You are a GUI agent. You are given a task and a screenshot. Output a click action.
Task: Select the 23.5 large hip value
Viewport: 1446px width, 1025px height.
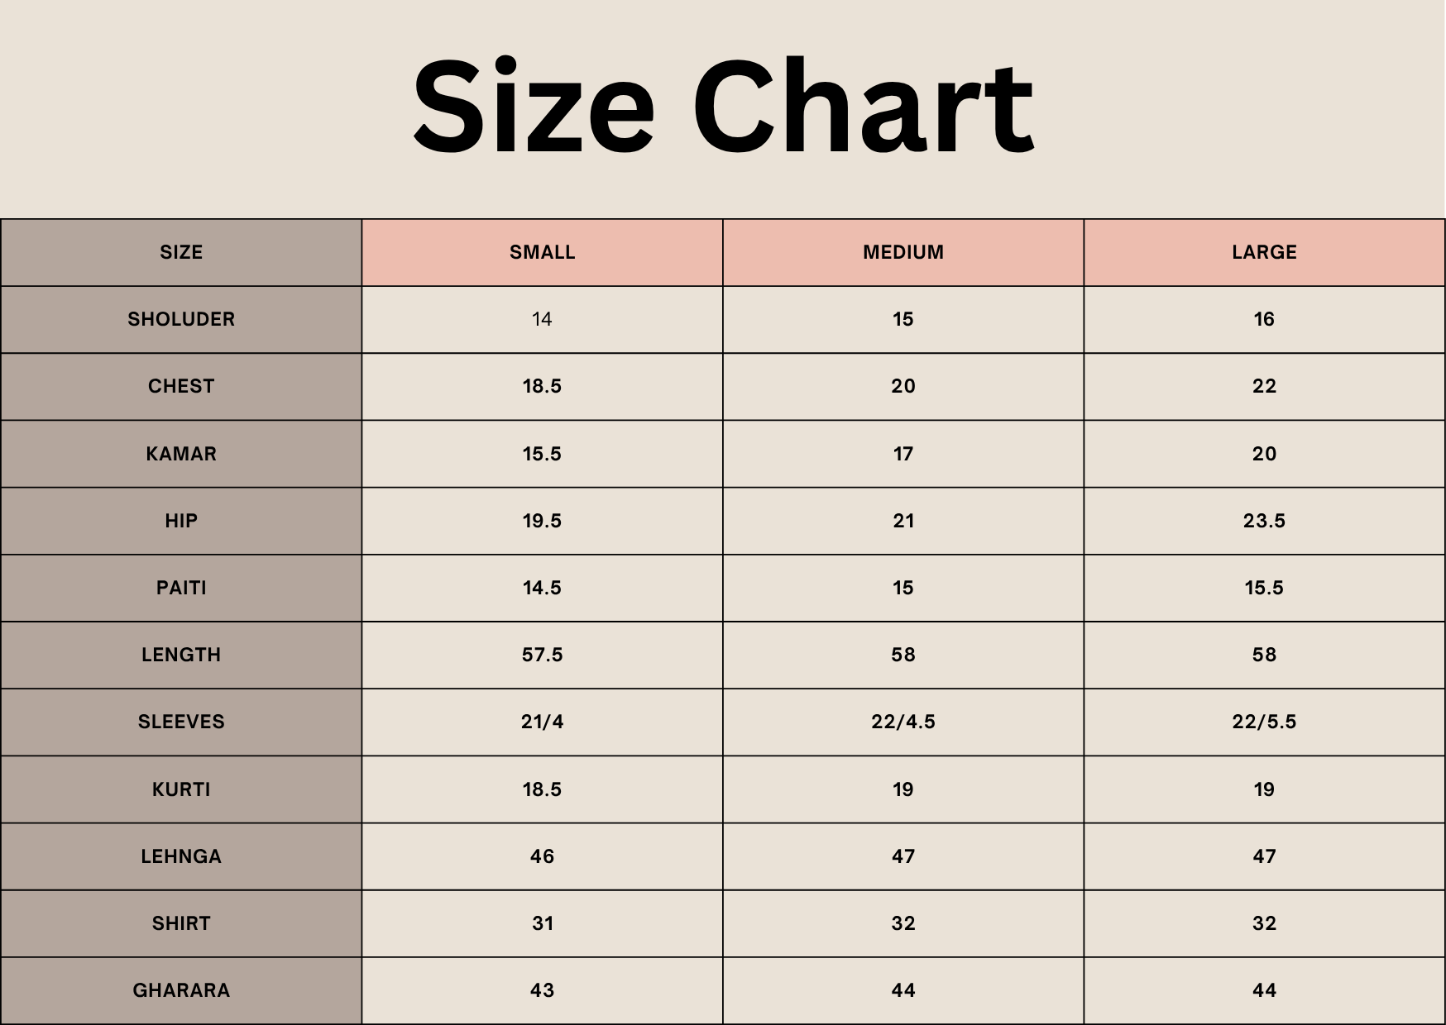(1264, 521)
